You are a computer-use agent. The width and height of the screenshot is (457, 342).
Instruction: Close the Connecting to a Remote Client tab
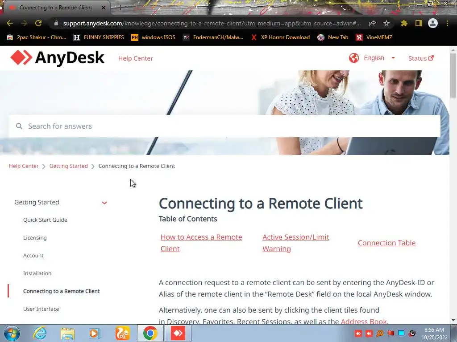(x=104, y=8)
